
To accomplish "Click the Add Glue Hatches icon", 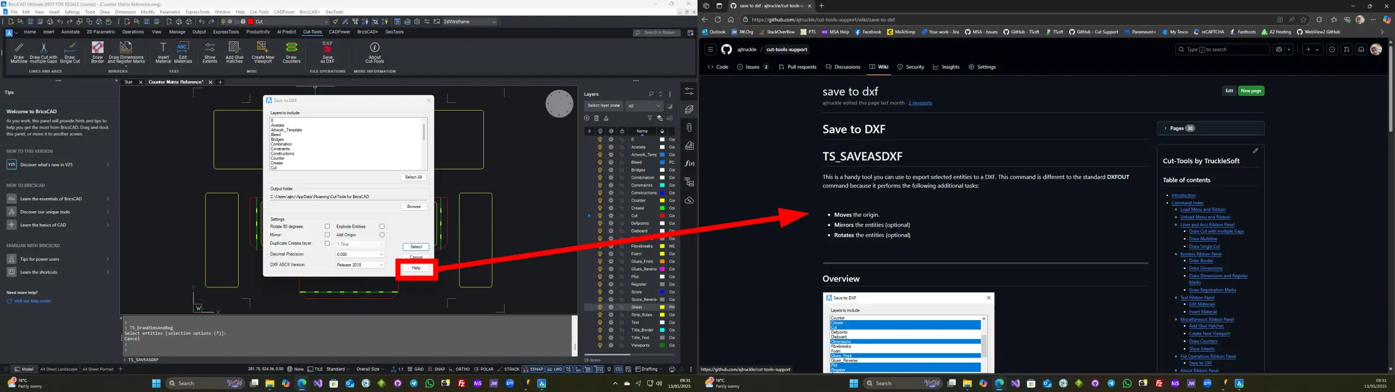I will [234, 53].
